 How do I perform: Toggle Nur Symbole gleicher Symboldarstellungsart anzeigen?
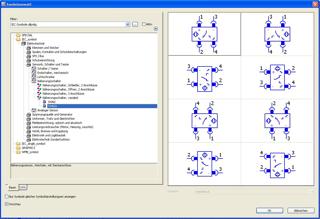(x=7, y=196)
